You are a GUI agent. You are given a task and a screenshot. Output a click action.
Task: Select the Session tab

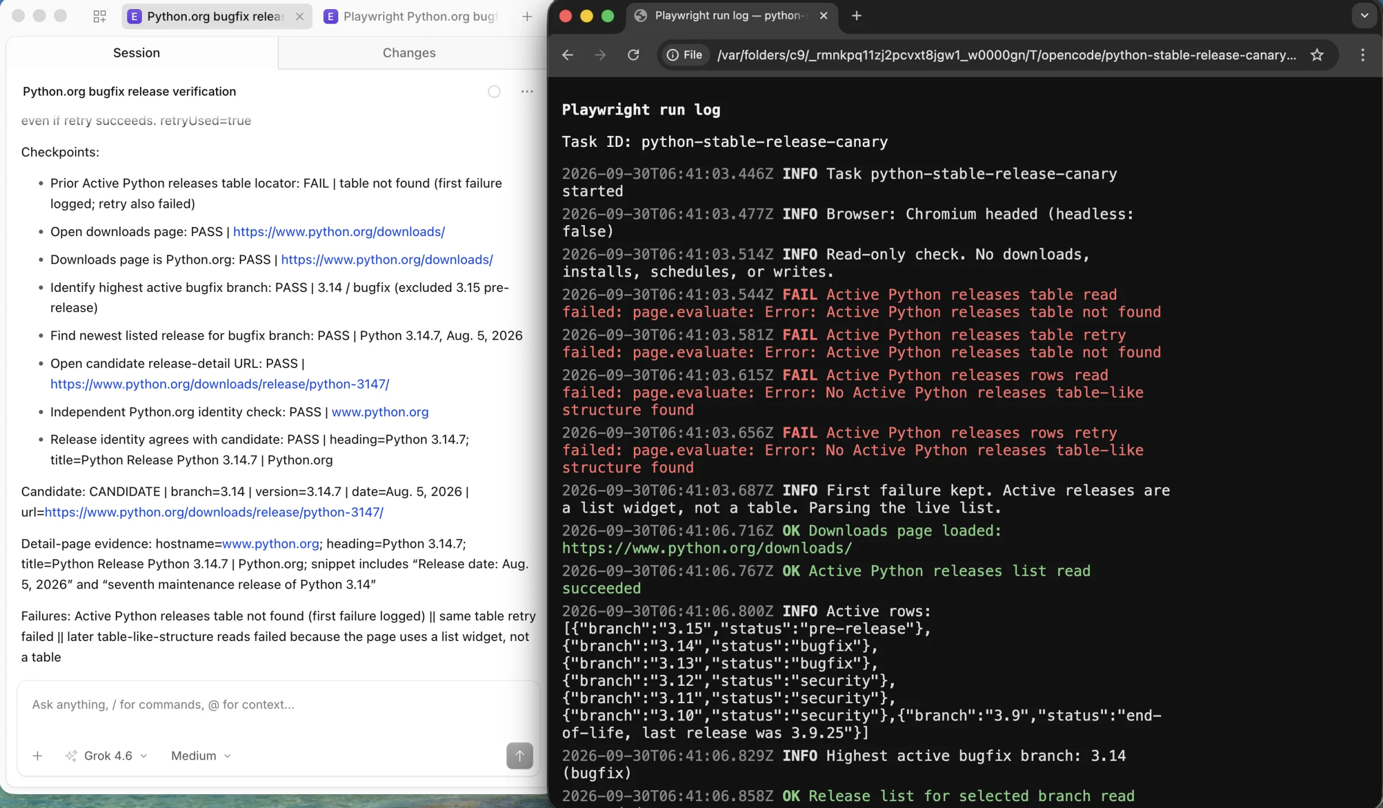pyautogui.click(x=137, y=52)
